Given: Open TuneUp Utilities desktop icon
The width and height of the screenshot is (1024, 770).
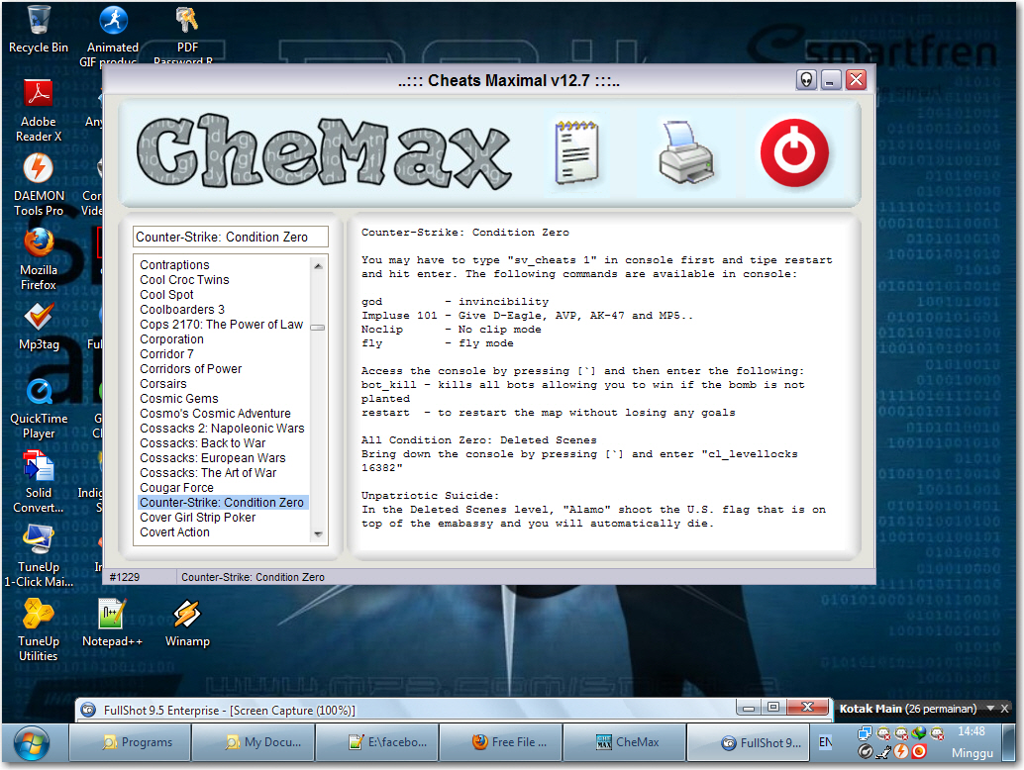Looking at the screenshot, I should pos(39,630).
